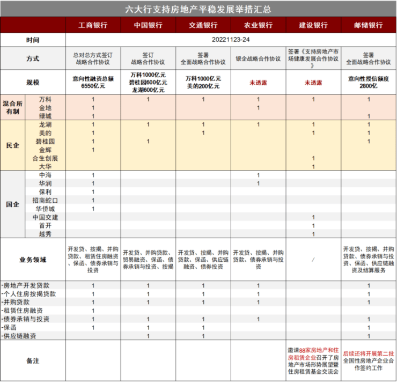Click the 时间 row label
The height and width of the screenshot is (383, 397).
tap(33, 40)
